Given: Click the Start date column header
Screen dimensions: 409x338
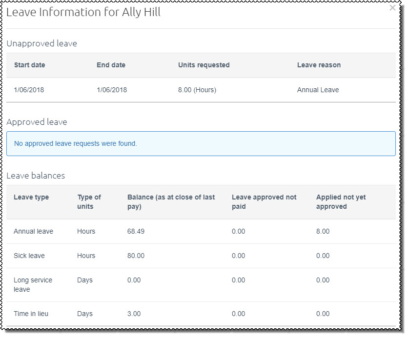Looking at the screenshot, I should (x=30, y=65).
